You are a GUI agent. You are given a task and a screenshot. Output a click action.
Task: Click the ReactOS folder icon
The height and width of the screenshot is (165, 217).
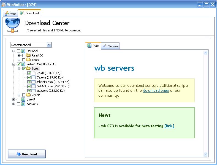(28, 55)
